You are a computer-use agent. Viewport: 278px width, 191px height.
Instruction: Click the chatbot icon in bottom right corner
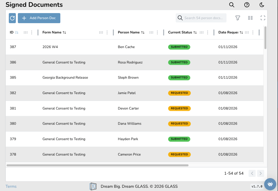(x=270, y=184)
